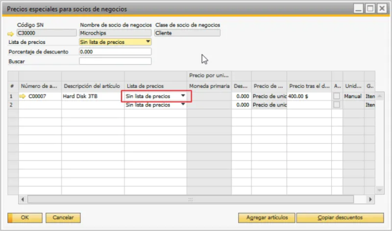Screen dimensions: 392x231
Task: Select row number 1 header
Action: tap(13, 96)
